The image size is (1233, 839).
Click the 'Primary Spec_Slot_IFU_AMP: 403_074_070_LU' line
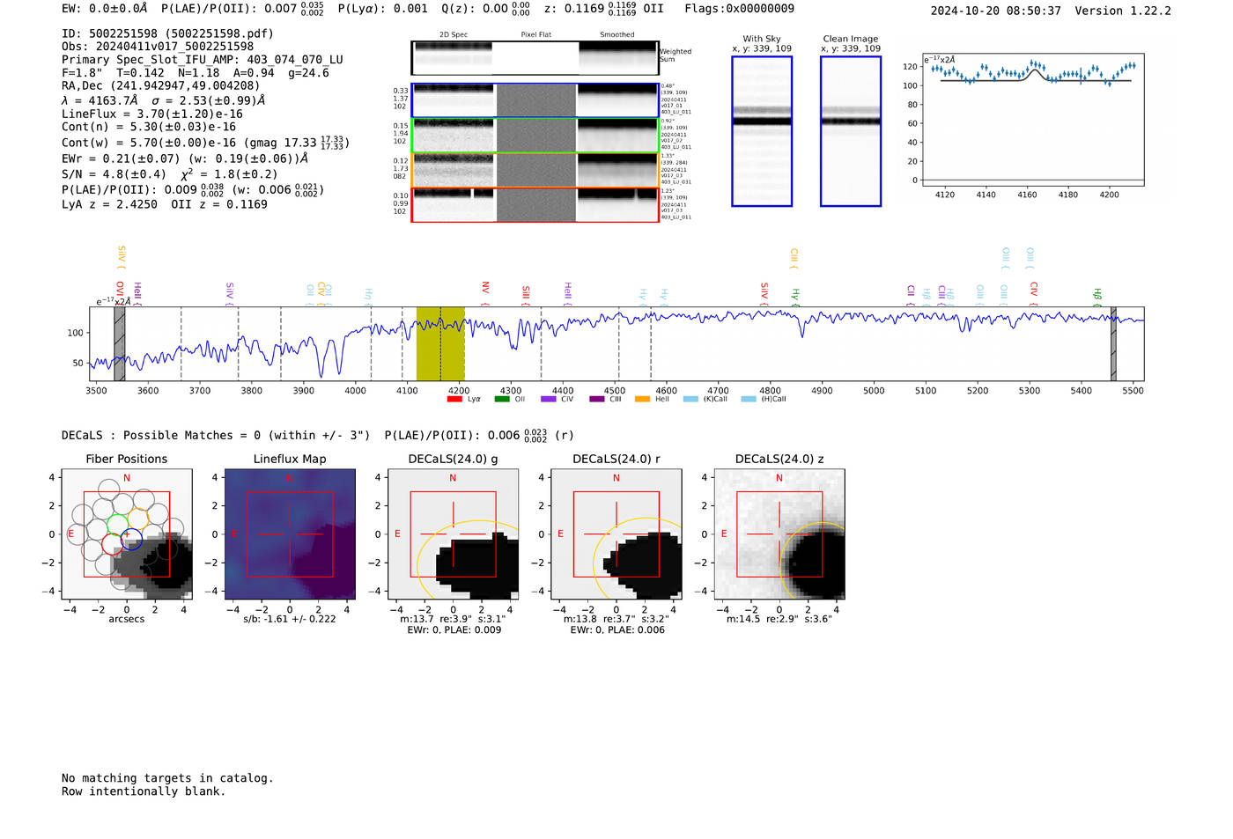[203, 60]
